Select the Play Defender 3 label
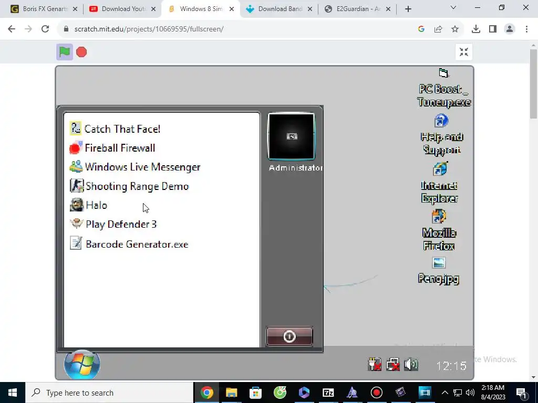 click(121, 225)
